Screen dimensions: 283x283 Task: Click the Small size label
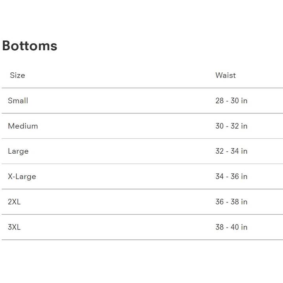[18, 101]
